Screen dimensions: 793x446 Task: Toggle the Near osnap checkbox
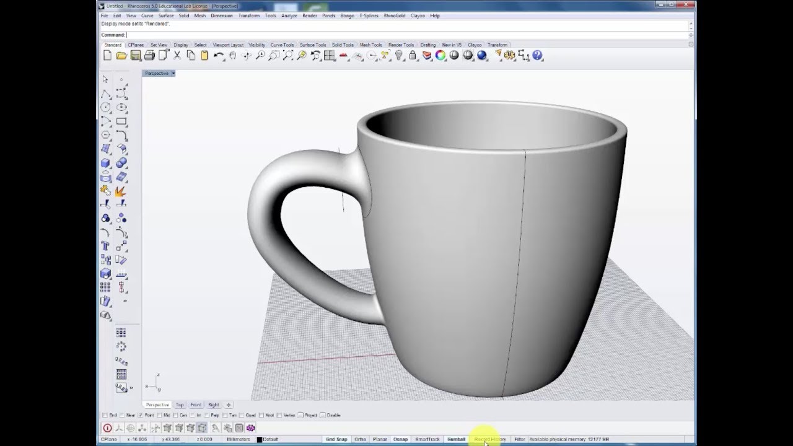[x=121, y=415]
